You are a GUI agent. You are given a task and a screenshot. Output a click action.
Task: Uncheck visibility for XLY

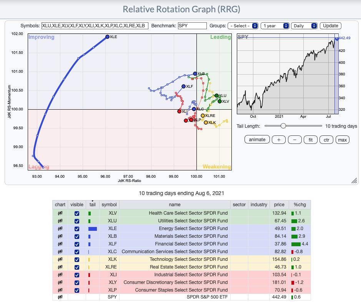pyautogui.click(x=77, y=283)
